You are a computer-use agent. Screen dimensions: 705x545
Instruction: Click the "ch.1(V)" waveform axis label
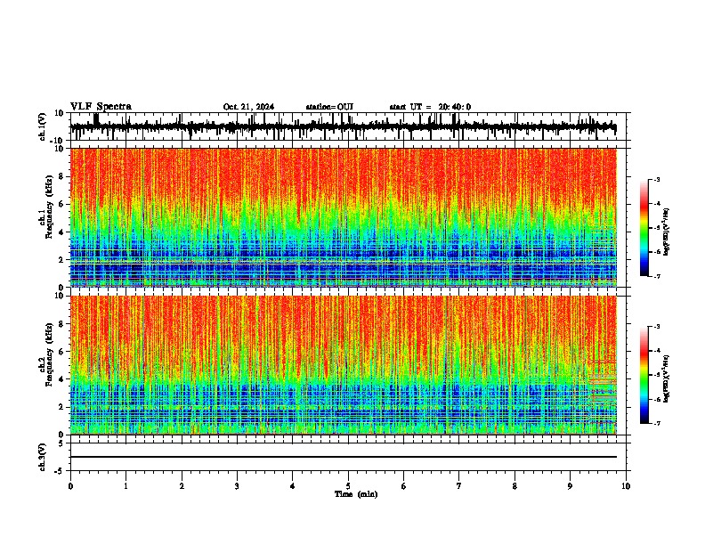click(44, 126)
